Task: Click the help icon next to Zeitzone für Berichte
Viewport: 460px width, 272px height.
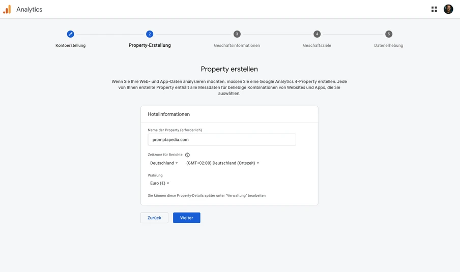Action: point(187,155)
